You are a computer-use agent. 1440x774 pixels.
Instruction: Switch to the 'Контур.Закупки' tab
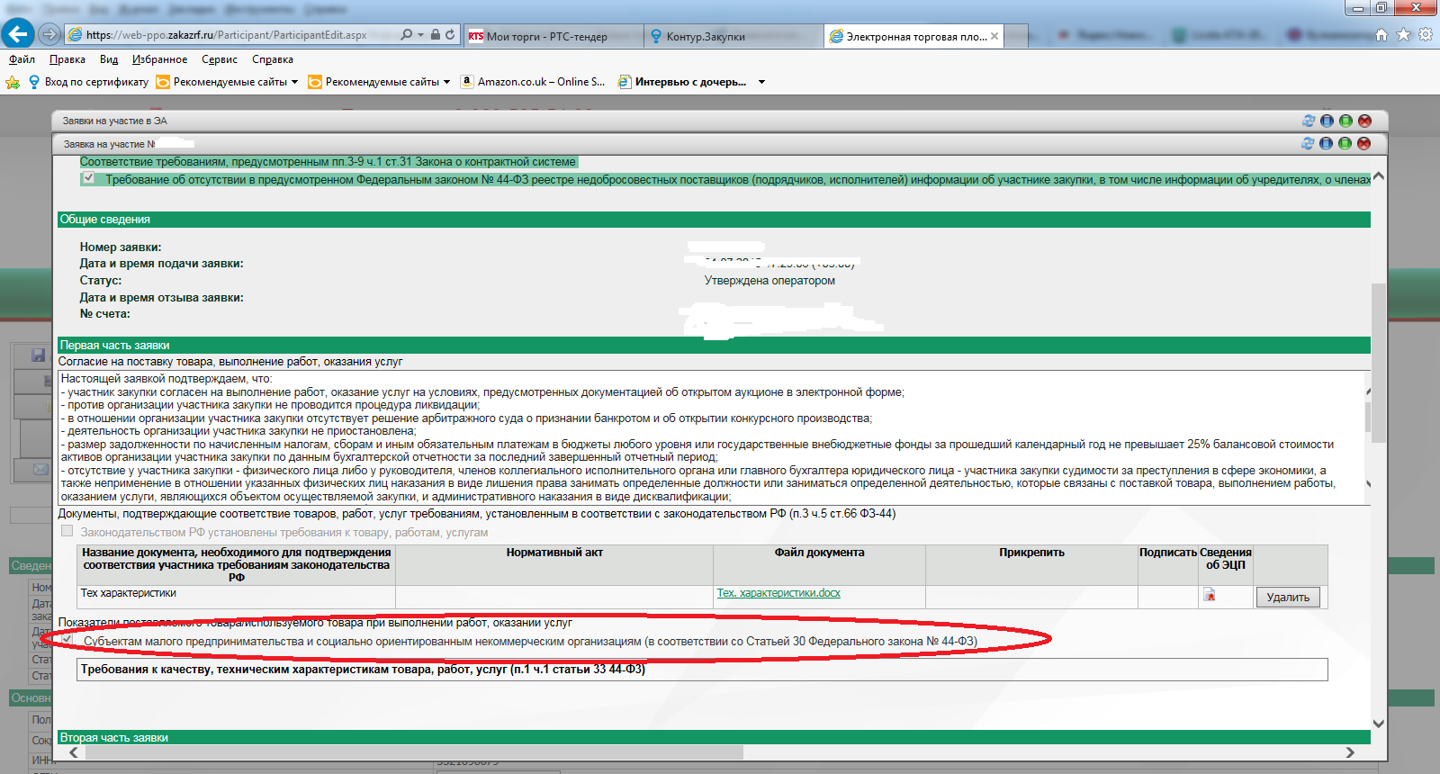pyautogui.click(x=705, y=37)
